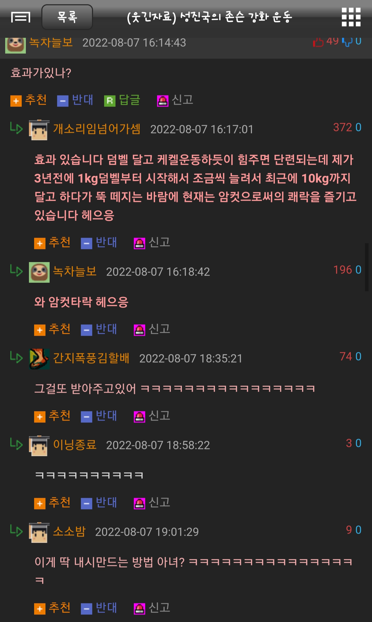The height and width of the screenshot is (622, 372).
Task: Click the page scrollbar on the right edge
Action: click(367, 267)
